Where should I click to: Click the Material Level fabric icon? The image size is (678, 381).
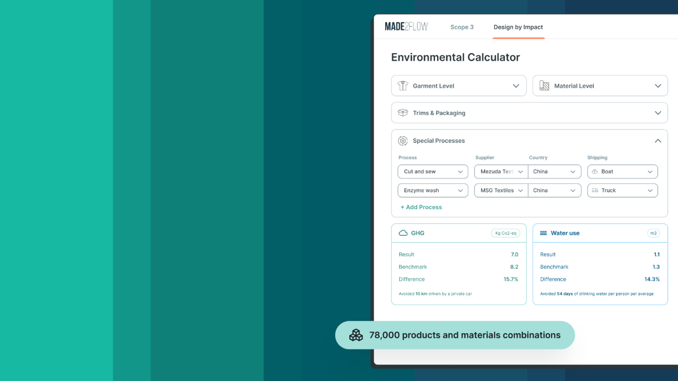pos(544,86)
